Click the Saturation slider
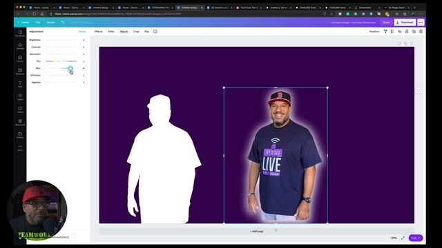Image resolution: width=442 pixels, height=248 pixels. pyautogui.click(x=61, y=54)
